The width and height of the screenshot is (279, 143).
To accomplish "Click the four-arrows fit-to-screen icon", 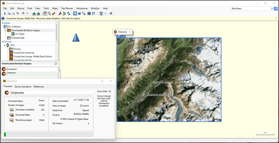I will tap(89, 13).
